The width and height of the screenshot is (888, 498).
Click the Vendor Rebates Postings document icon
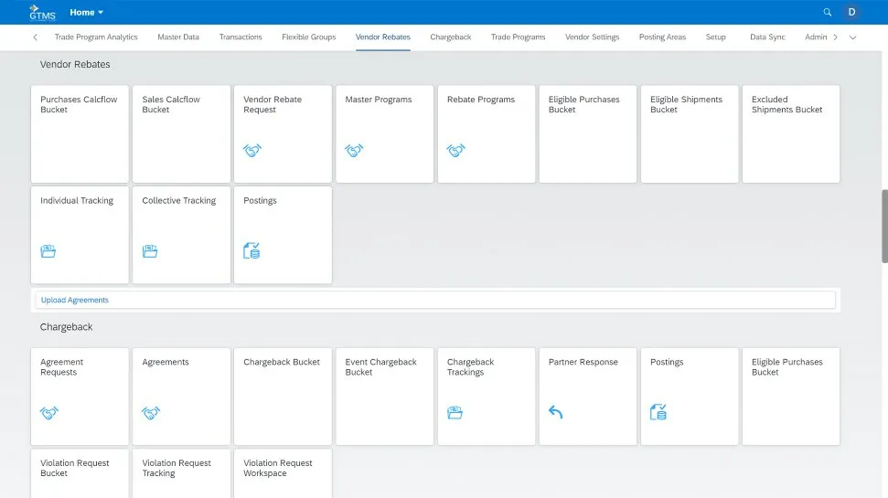(251, 250)
